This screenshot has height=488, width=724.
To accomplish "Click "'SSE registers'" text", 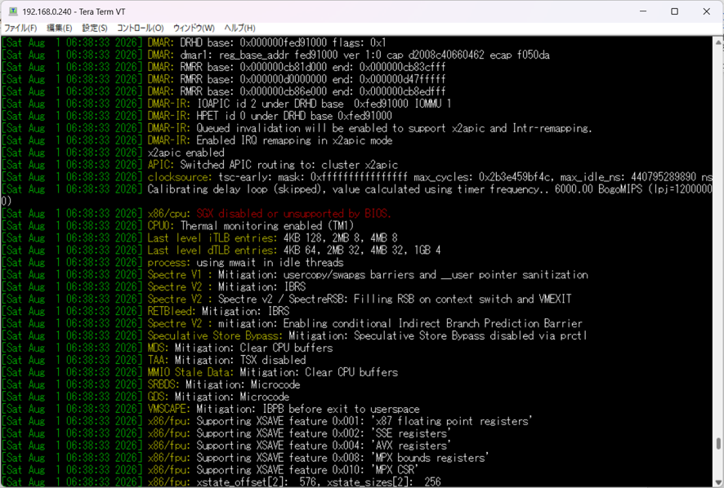I will coord(411,433).
